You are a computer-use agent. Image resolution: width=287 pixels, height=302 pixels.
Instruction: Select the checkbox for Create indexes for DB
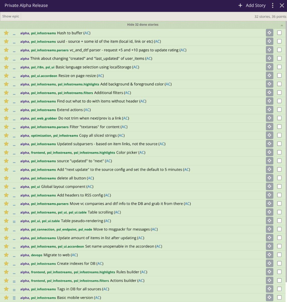tap(279, 263)
